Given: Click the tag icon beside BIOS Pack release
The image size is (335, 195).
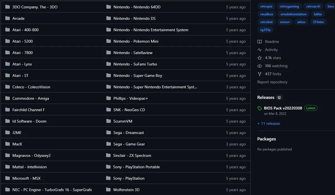Looking at the screenshot, I should (260, 108).
